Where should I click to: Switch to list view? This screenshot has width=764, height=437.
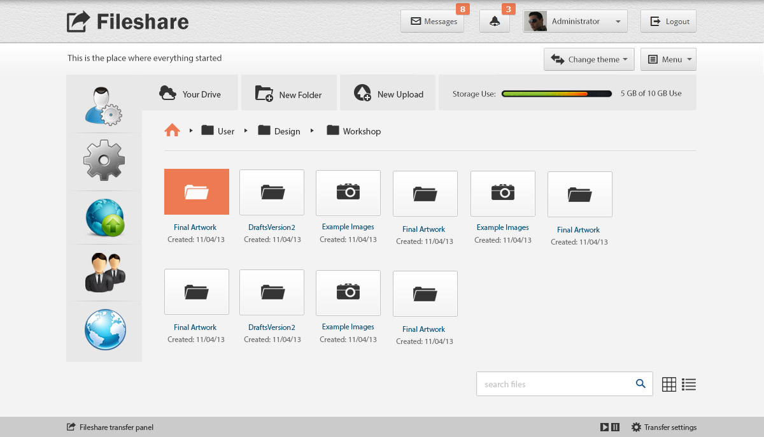pyautogui.click(x=688, y=384)
